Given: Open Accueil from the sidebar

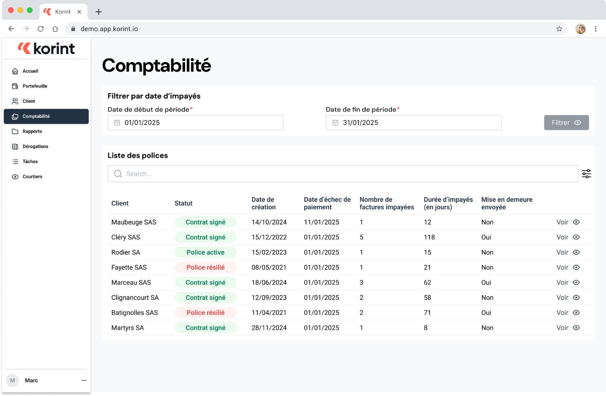Looking at the screenshot, I should pos(46,71).
